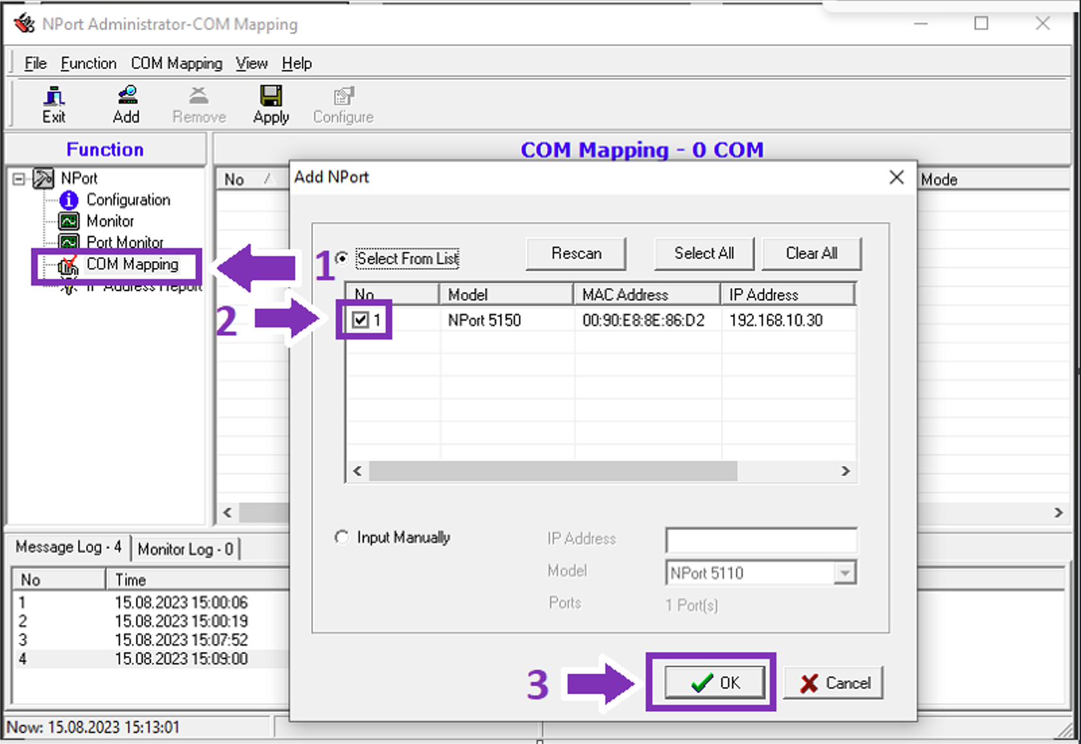The height and width of the screenshot is (744, 1081).
Task: Sort list by the No column header
Action: pyautogui.click(x=391, y=294)
